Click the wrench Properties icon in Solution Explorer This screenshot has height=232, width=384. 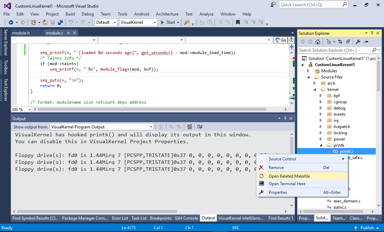[358, 42]
